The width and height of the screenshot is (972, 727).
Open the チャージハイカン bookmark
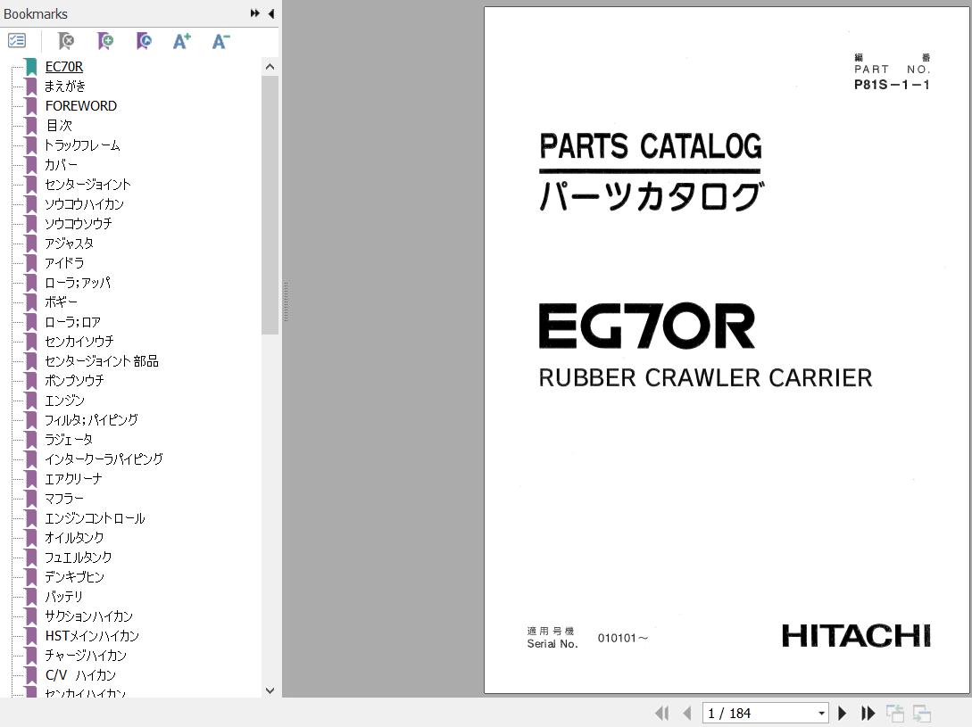(86, 655)
